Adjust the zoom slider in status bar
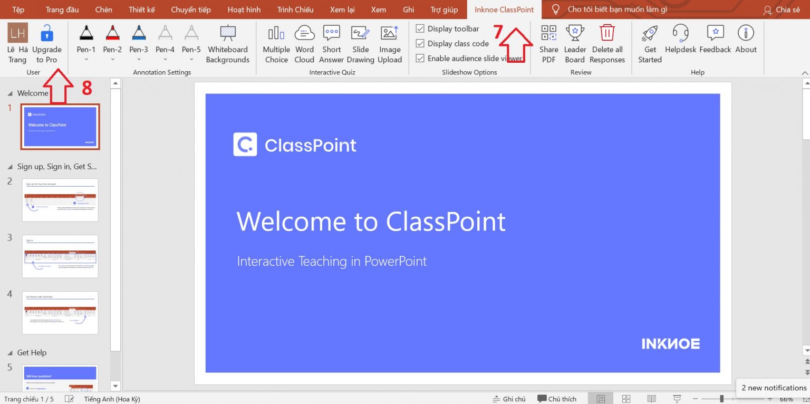 pyautogui.click(x=721, y=399)
